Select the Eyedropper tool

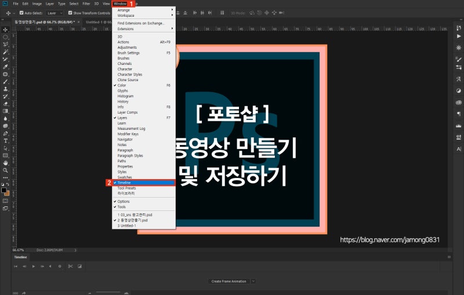coord(5,67)
